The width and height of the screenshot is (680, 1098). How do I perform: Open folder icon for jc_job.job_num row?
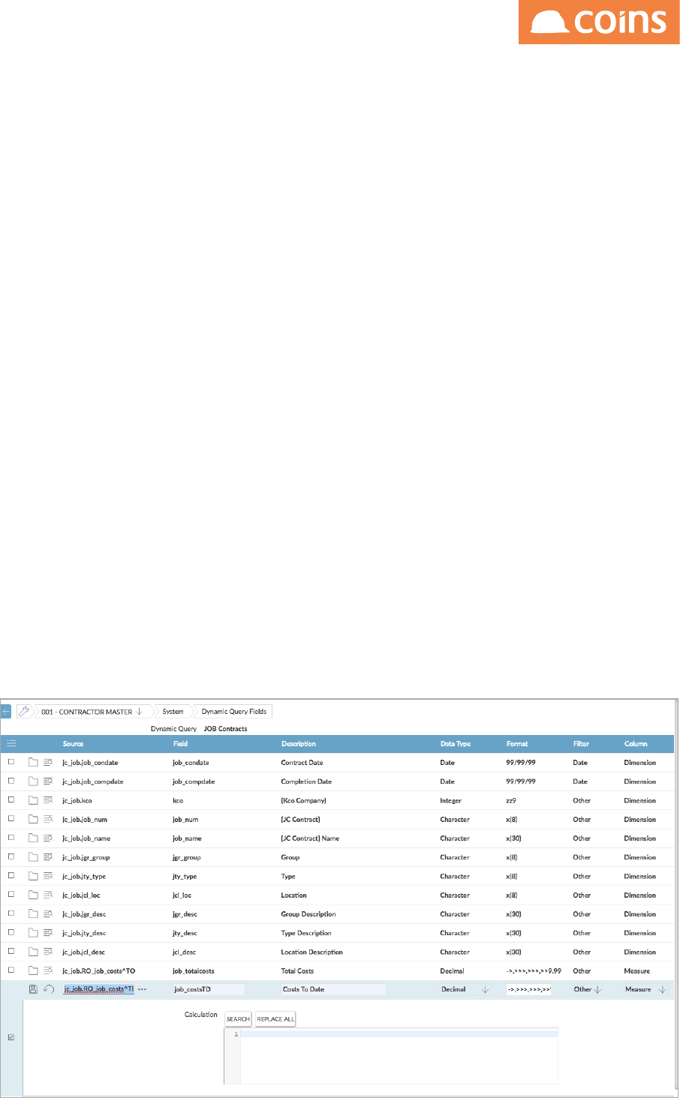pos(33,820)
